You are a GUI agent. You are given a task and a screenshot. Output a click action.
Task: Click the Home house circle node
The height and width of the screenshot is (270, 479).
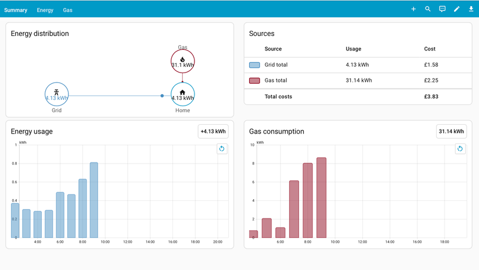183,95
